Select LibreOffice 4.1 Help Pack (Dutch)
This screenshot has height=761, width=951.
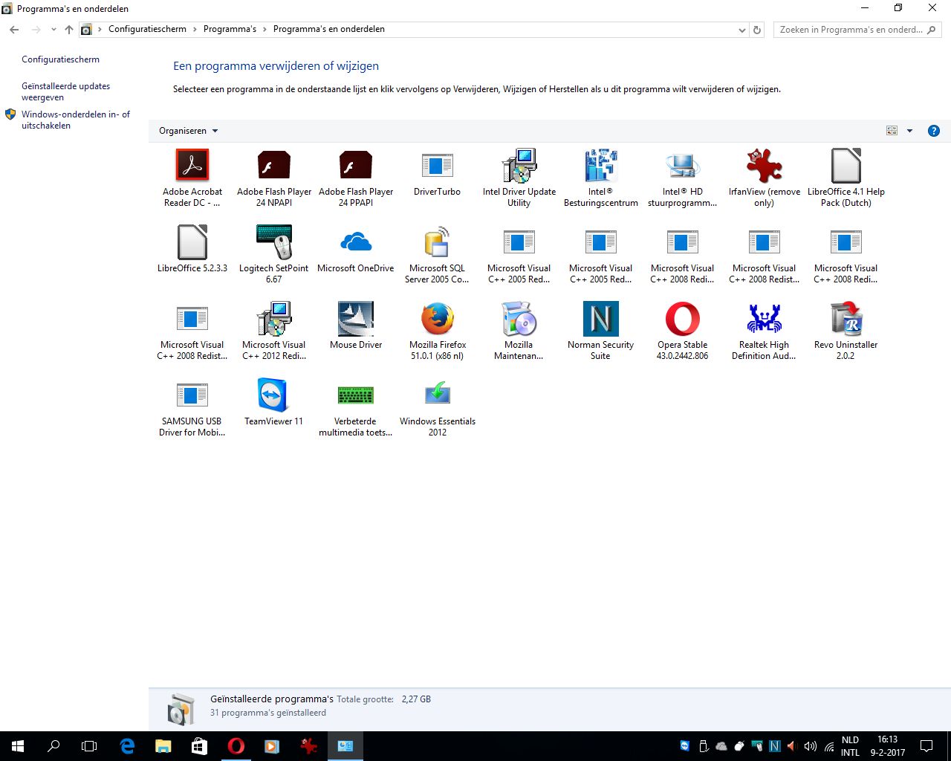[x=846, y=178]
